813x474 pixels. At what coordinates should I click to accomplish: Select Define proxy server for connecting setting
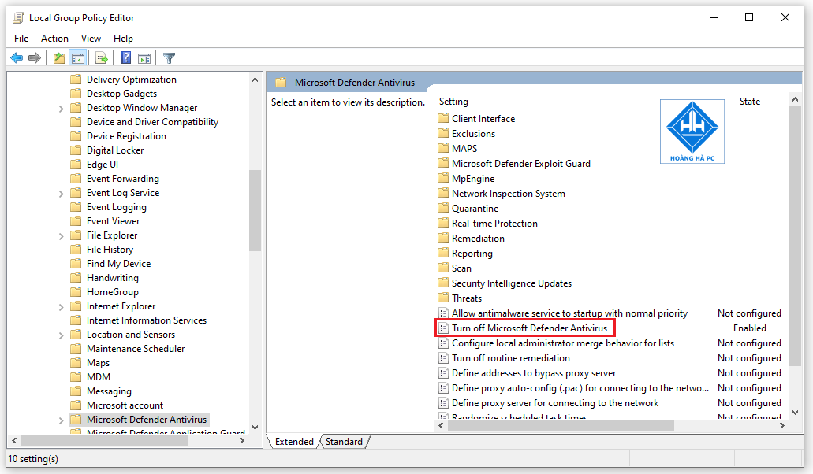555,403
